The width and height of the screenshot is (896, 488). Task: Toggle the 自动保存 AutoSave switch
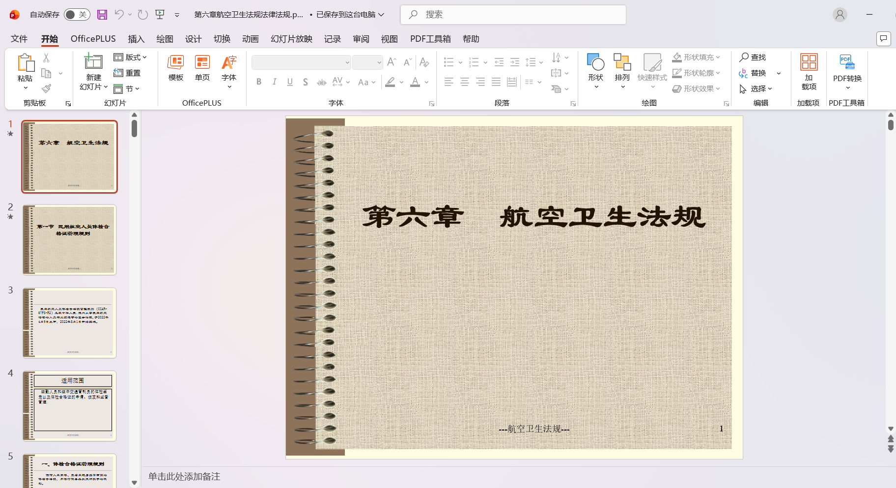[77, 15]
